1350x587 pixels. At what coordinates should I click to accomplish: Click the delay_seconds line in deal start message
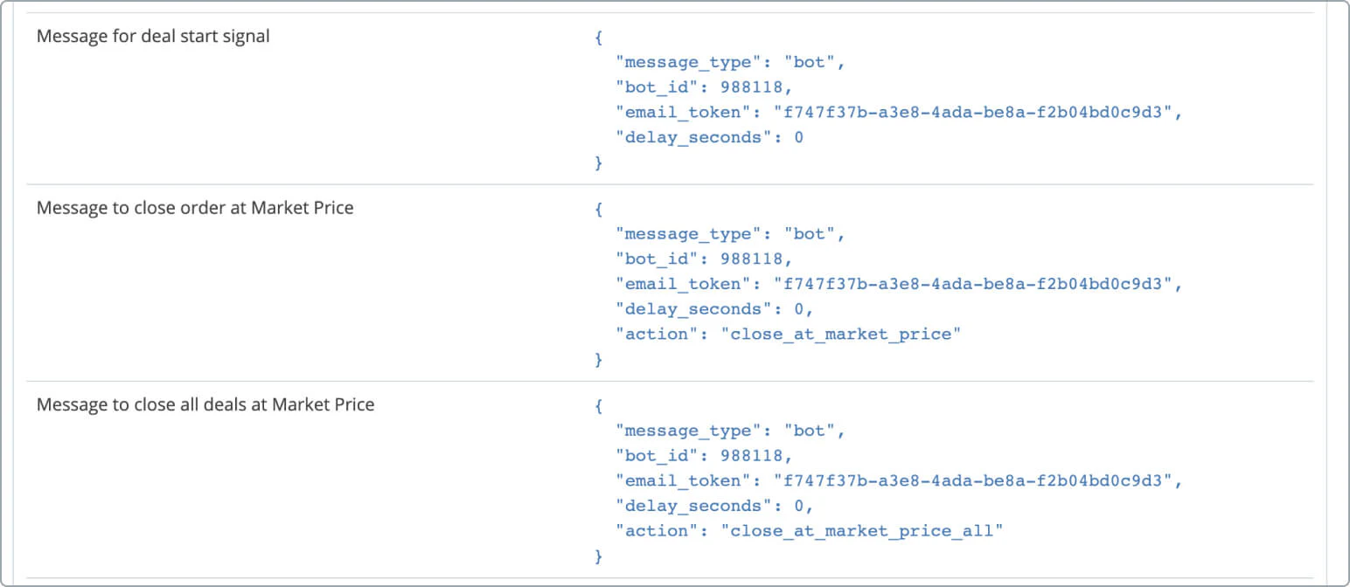pos(709,137)
